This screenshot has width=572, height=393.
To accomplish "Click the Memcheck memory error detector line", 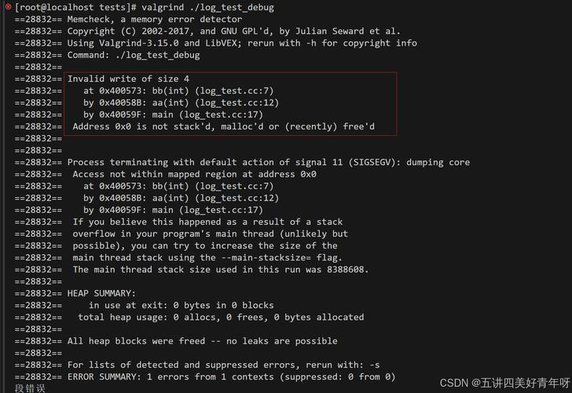I will point(155,20).
